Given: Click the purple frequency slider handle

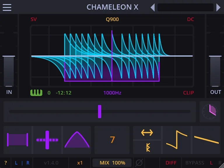Looking at the screenshot, I should tap(99, 112).
